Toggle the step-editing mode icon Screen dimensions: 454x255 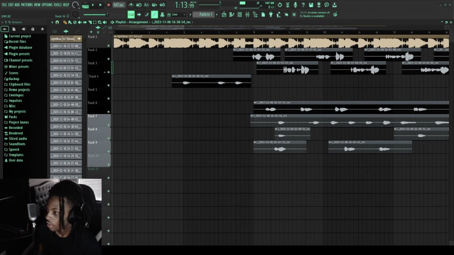(147, 15)
